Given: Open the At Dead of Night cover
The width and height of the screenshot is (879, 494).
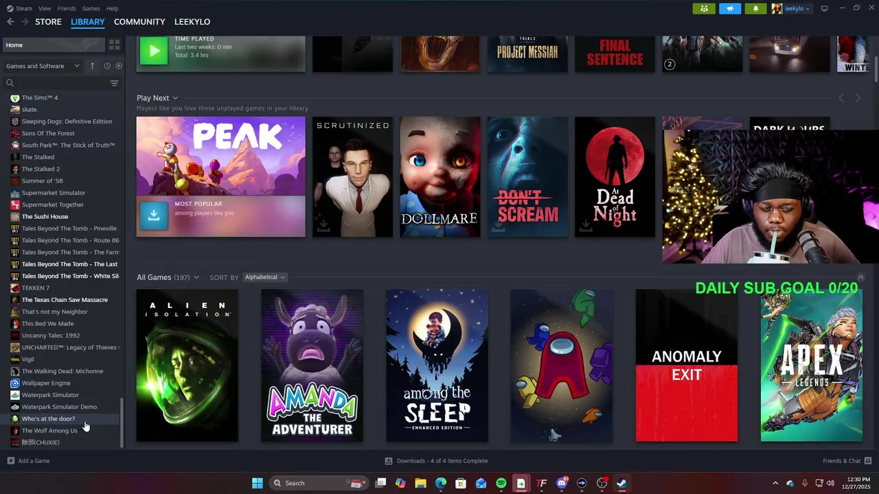Looking at the screenshot, I should coord(615,177).
